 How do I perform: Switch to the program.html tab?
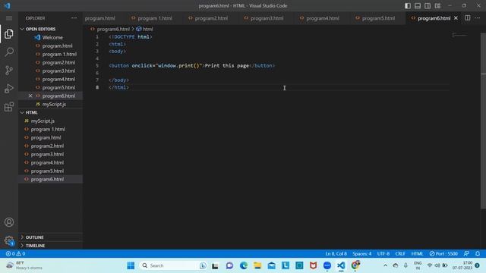[x=99, y=18]
